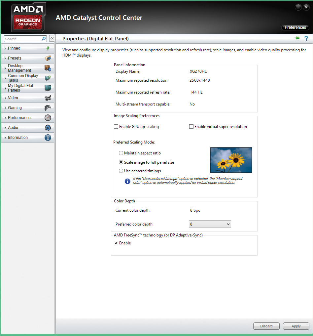Select the Use centered timings radio button
The image size is (313, 336).
[121, 171]
